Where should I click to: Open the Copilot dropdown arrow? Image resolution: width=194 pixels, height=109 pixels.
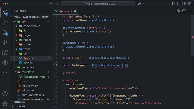(143, 4)
